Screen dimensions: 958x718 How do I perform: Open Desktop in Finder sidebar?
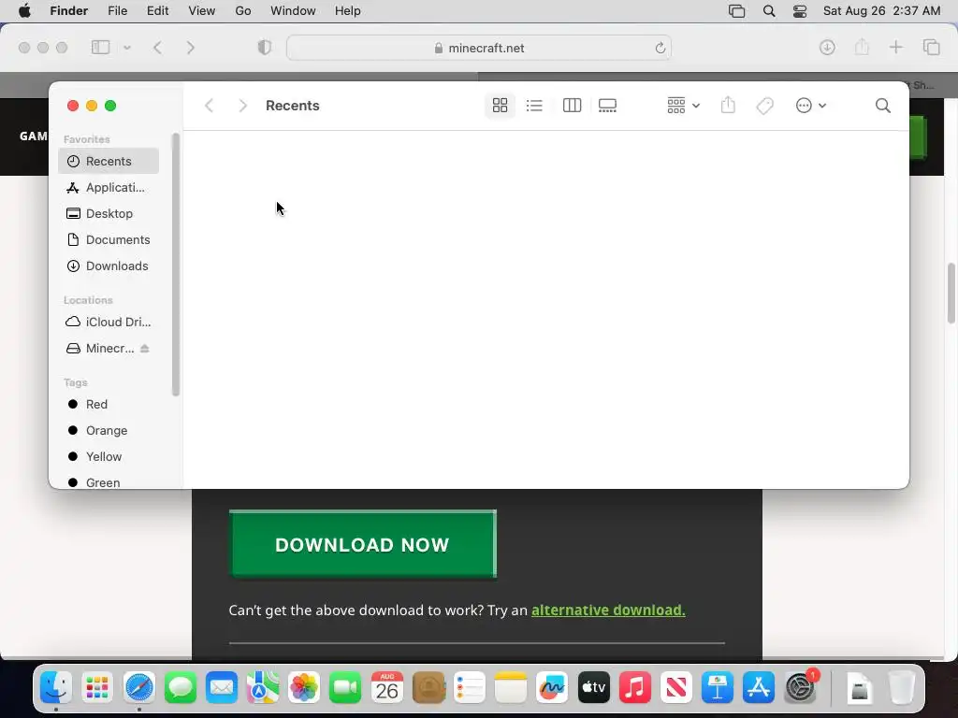109,214
